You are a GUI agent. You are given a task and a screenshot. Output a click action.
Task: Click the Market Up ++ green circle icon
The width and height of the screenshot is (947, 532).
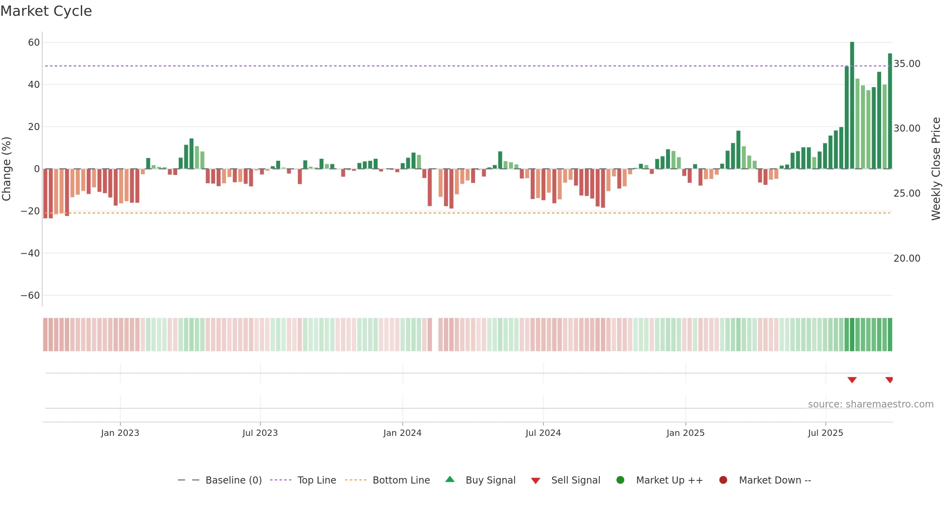pos(620,480)
